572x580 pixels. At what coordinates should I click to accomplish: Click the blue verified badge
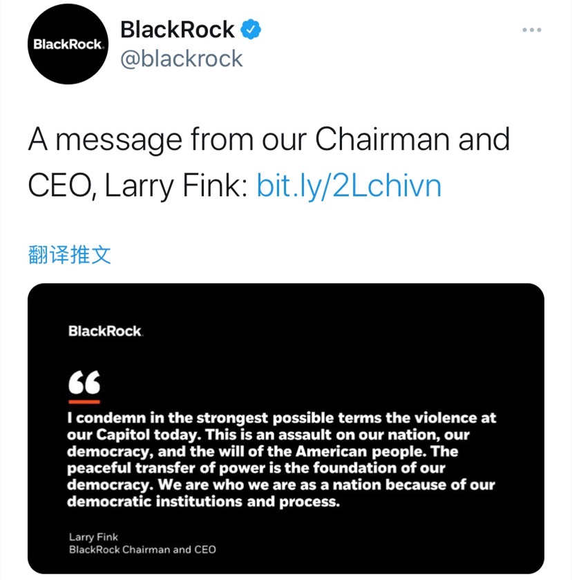point(249,30)
